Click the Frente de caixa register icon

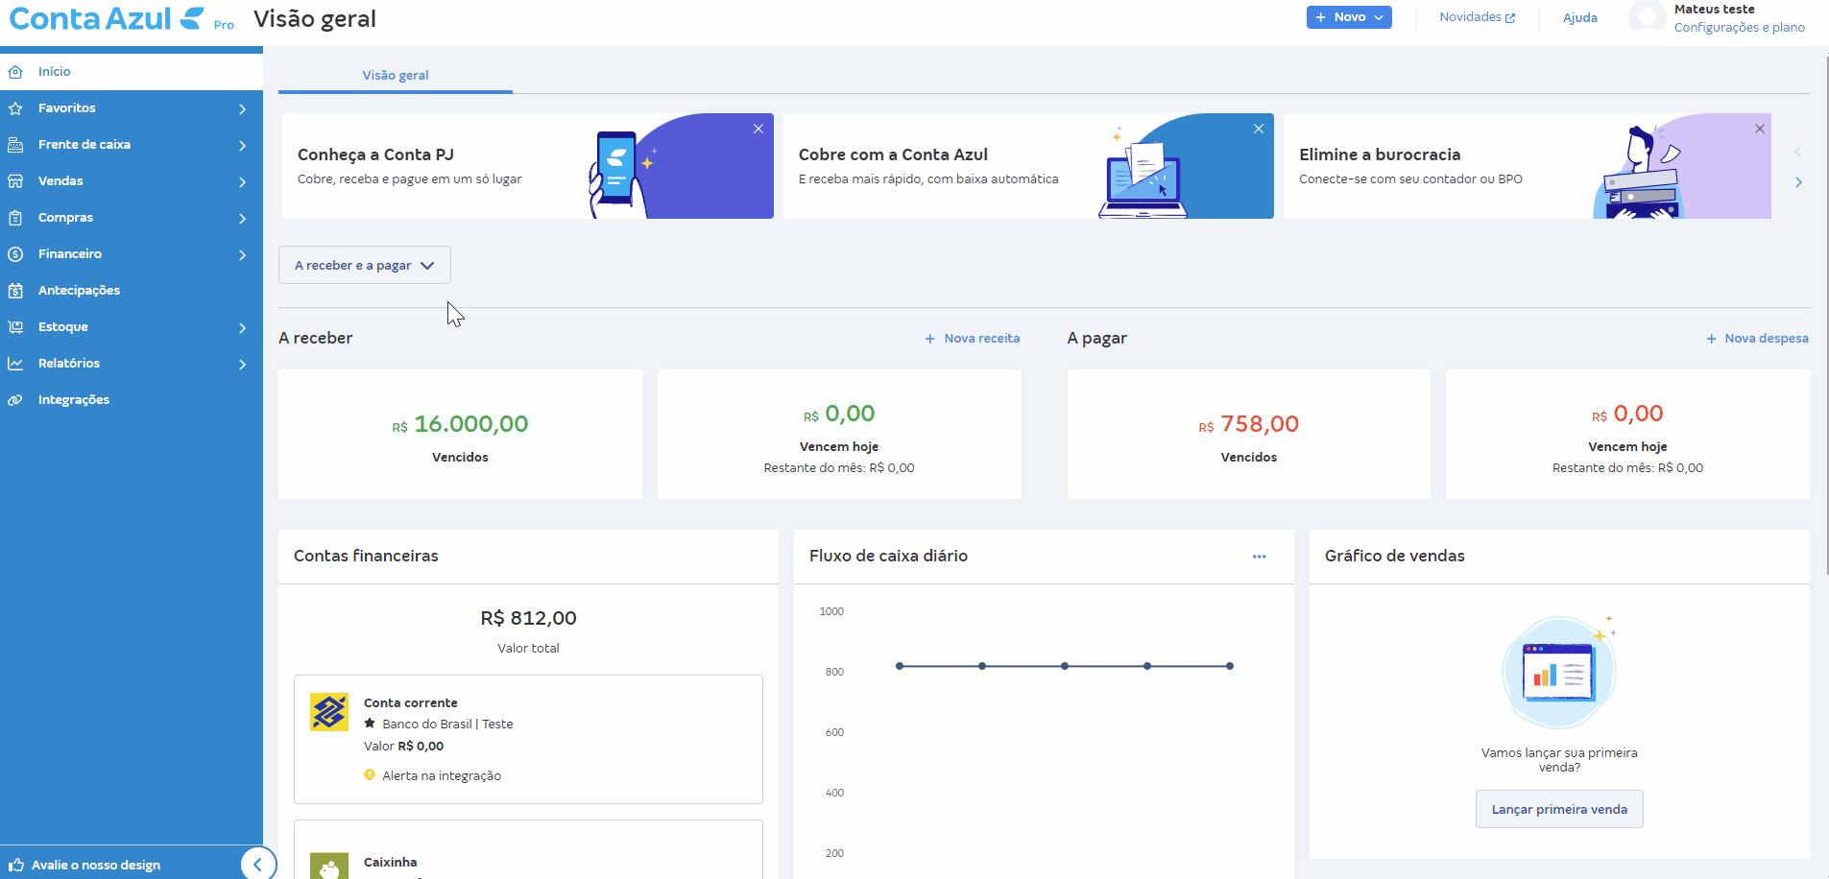pos(15,145)
